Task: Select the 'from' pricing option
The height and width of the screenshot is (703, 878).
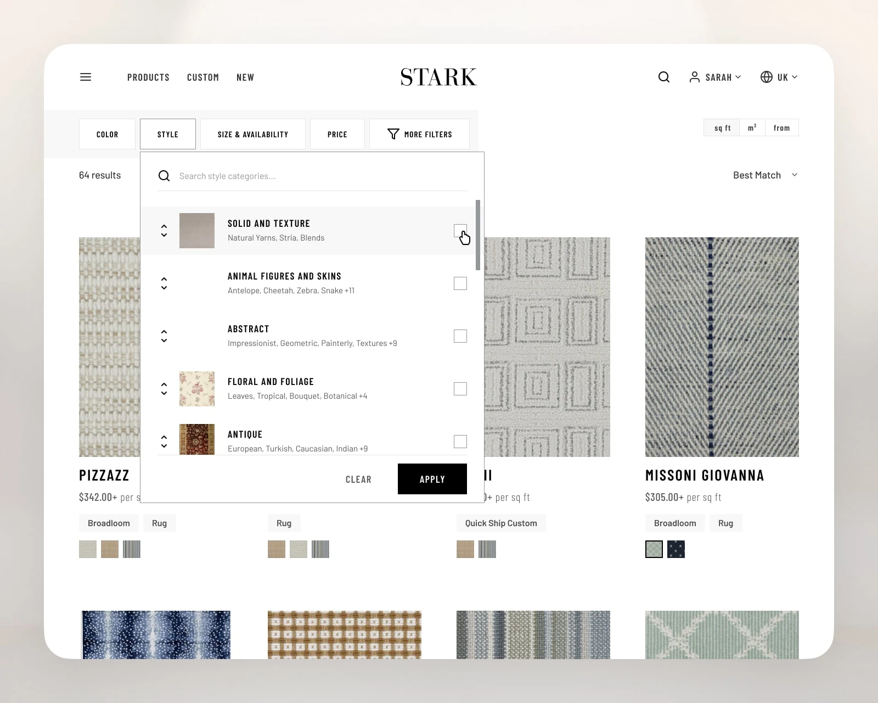Action: click(782, 127)
